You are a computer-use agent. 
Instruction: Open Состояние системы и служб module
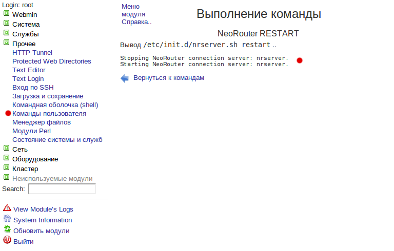pos(57,140)
